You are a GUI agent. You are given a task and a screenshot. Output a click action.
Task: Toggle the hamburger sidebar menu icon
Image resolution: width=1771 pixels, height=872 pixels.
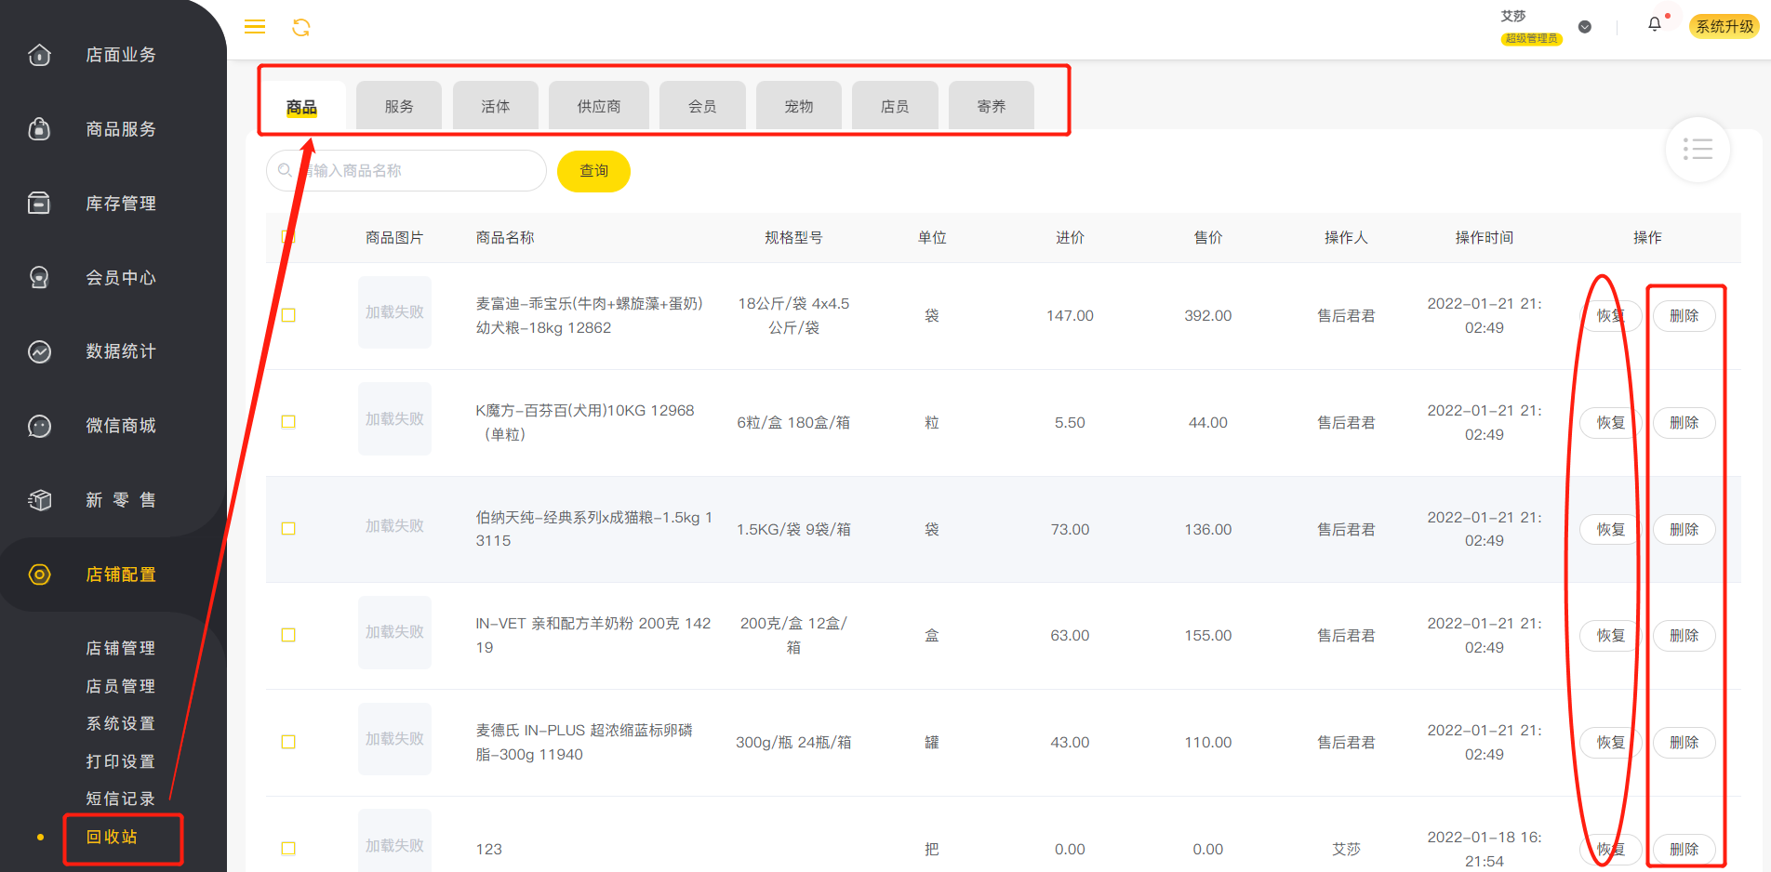tap(255, 27)
